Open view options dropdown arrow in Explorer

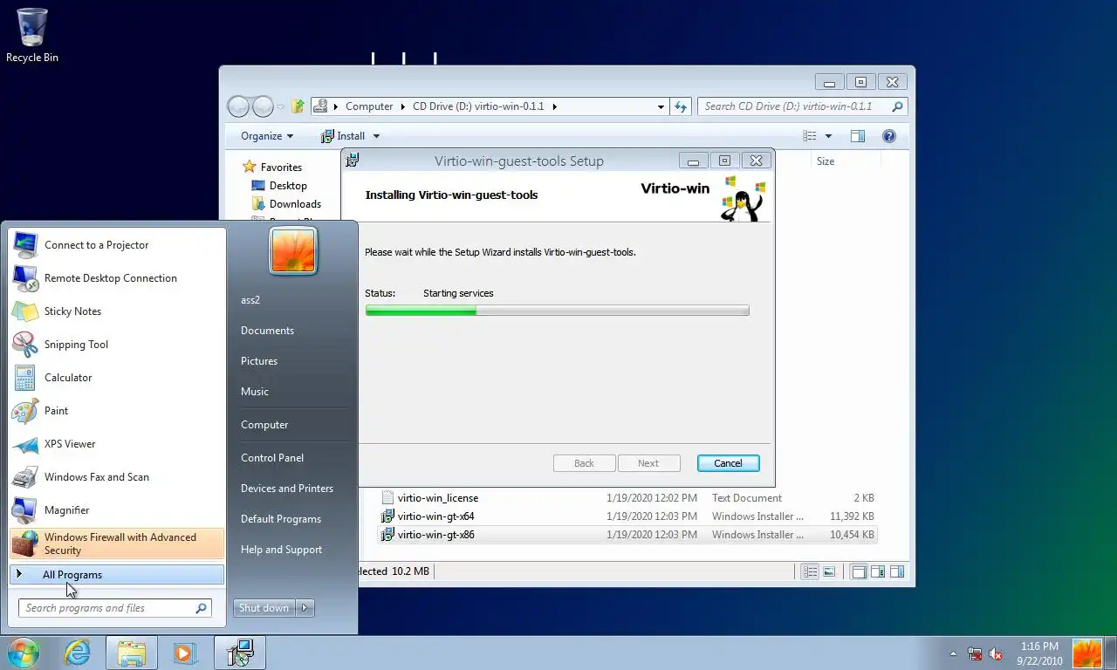[x=828, y=136]
